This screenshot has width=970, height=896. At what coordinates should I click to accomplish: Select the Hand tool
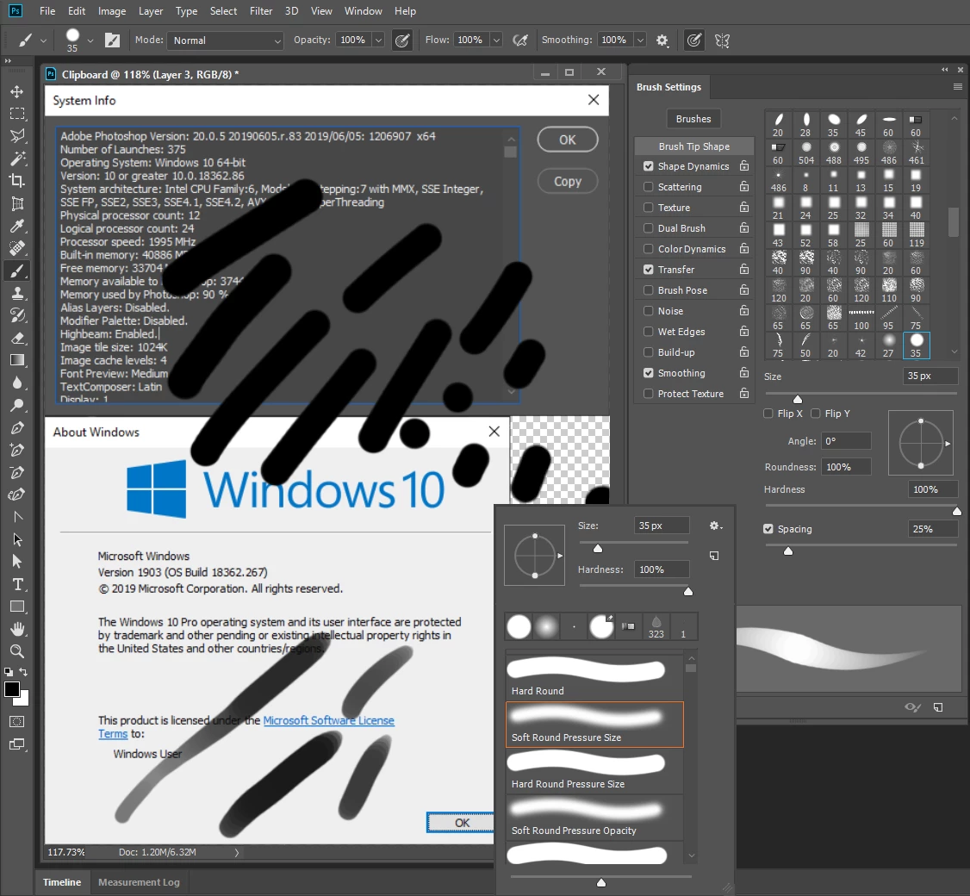pos(17,629)
